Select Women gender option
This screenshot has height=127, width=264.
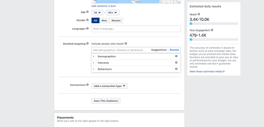tap(116, 21)
